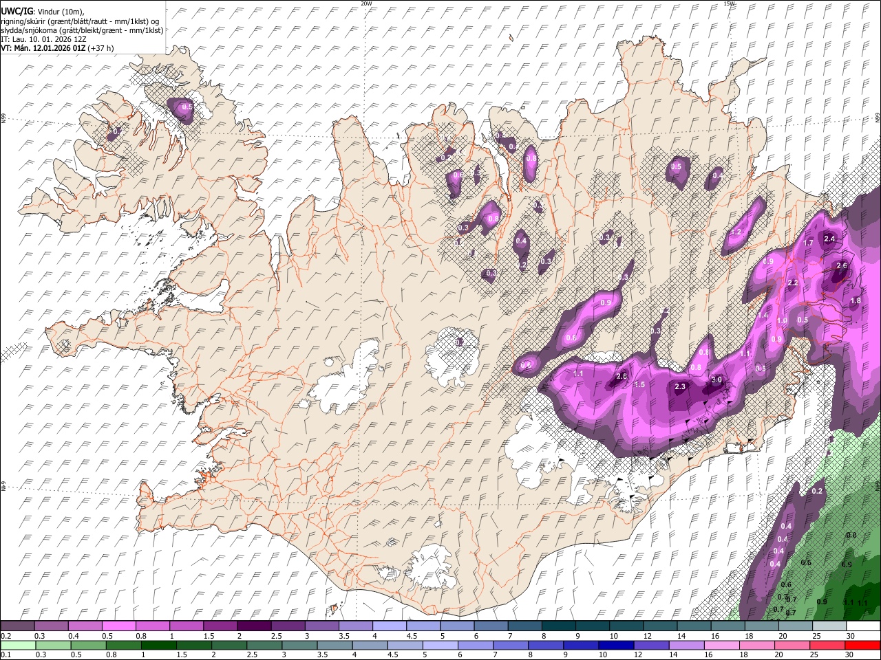Click the 1.7 precipitation value in the east
The image size is (881, 660).
click(x=808, y=243)
